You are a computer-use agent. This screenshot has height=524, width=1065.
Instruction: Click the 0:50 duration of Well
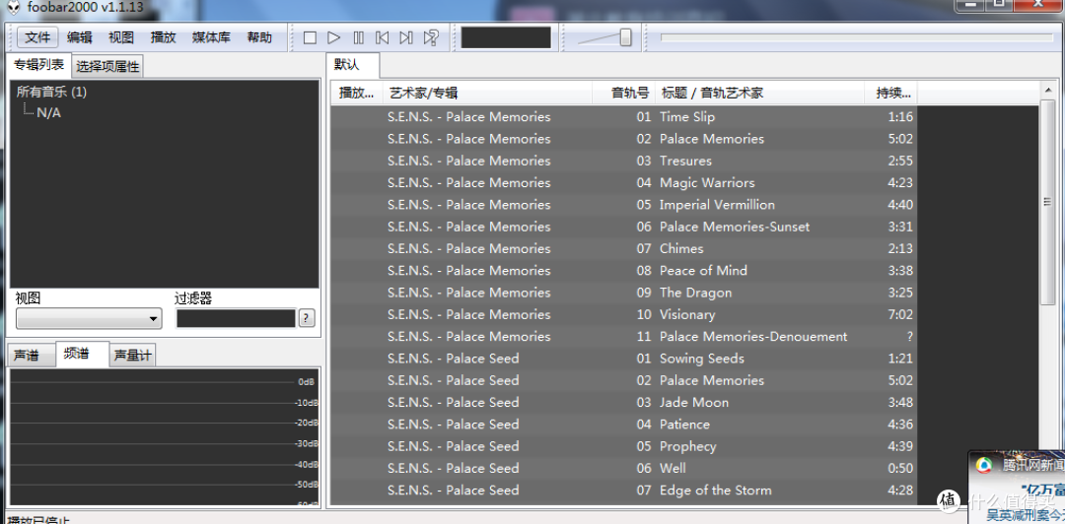(x=900, y=468)
